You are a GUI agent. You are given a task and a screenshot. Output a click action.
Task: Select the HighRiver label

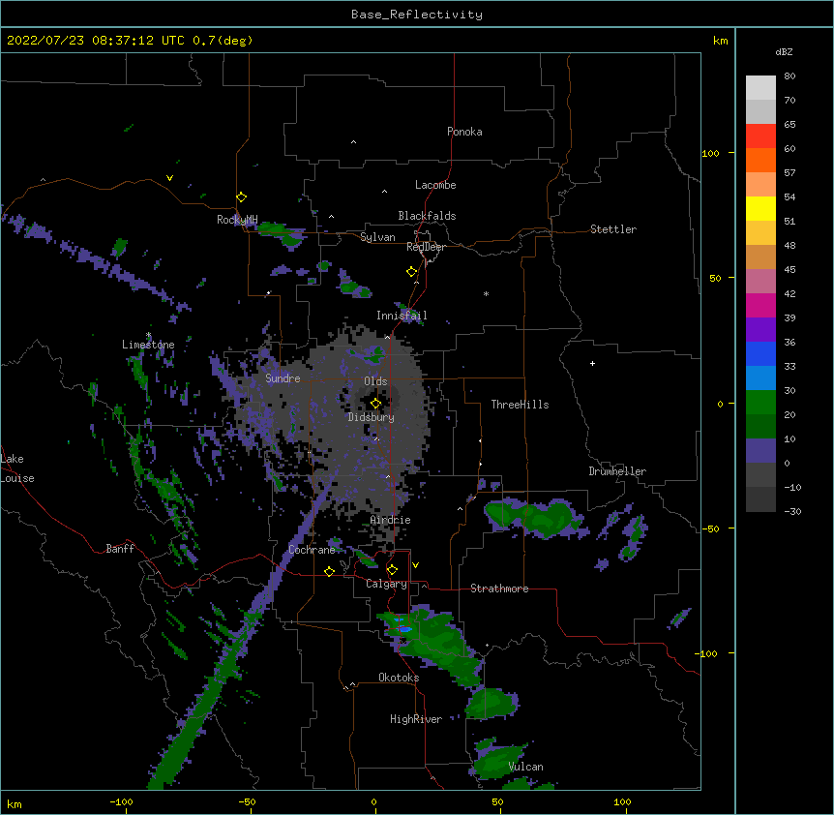(416, 719)
